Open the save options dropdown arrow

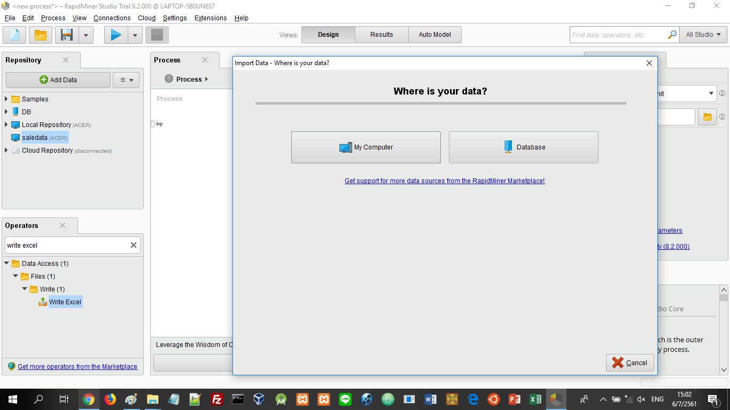tap(86, 35)
